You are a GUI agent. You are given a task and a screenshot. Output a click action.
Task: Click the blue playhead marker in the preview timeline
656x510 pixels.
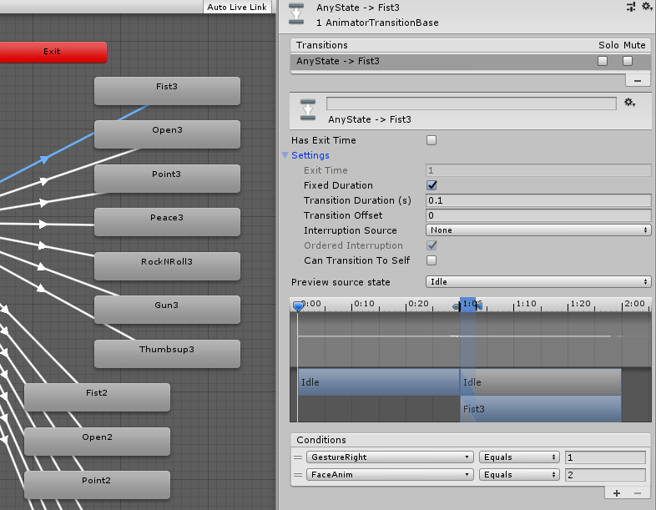[x=298, y=306]
